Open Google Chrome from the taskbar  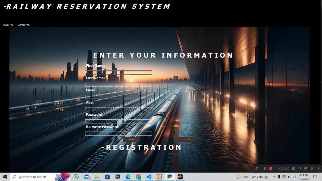pyautogui.click(x=138, y=177)
